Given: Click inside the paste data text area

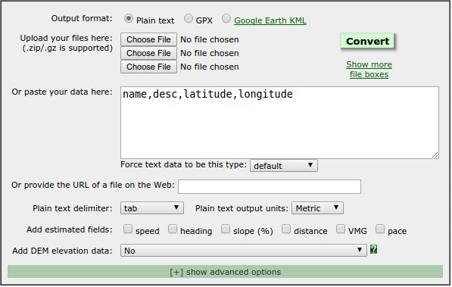Looking at the screenshot, I should coord(279,123).
